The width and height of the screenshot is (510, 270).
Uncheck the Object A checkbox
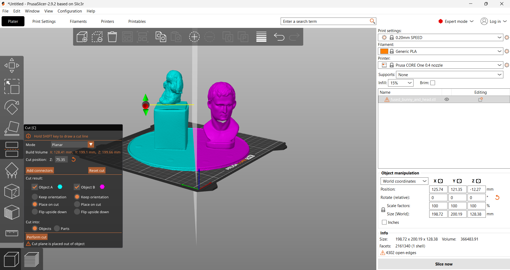35,187
